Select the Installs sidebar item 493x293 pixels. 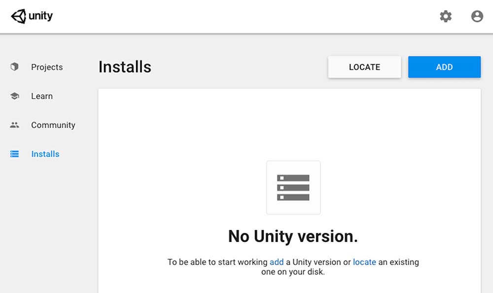(45, 154)
